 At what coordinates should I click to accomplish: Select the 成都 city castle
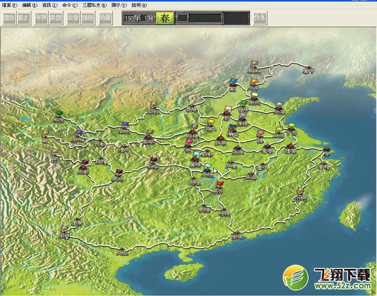tap(83, 168)
